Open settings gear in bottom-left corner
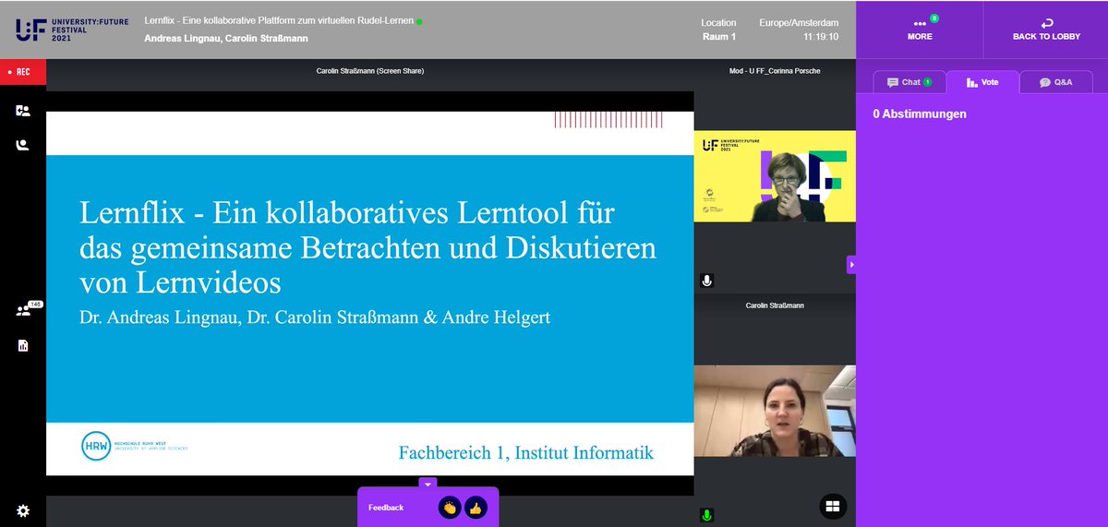Screen dimensions: 1108x527 click(23, 510)
